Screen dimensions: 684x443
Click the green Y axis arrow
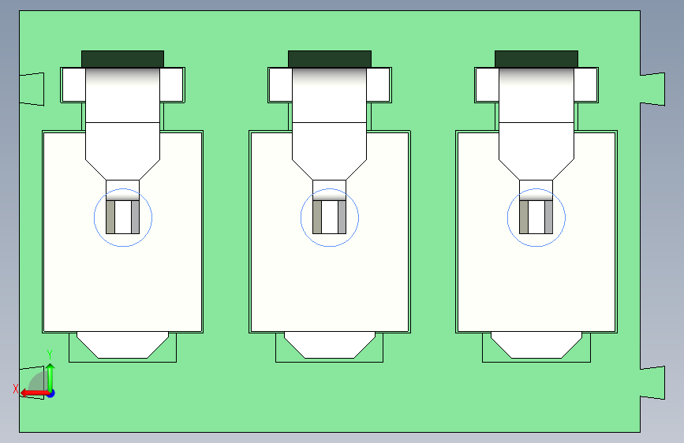(x=50, y=378)
